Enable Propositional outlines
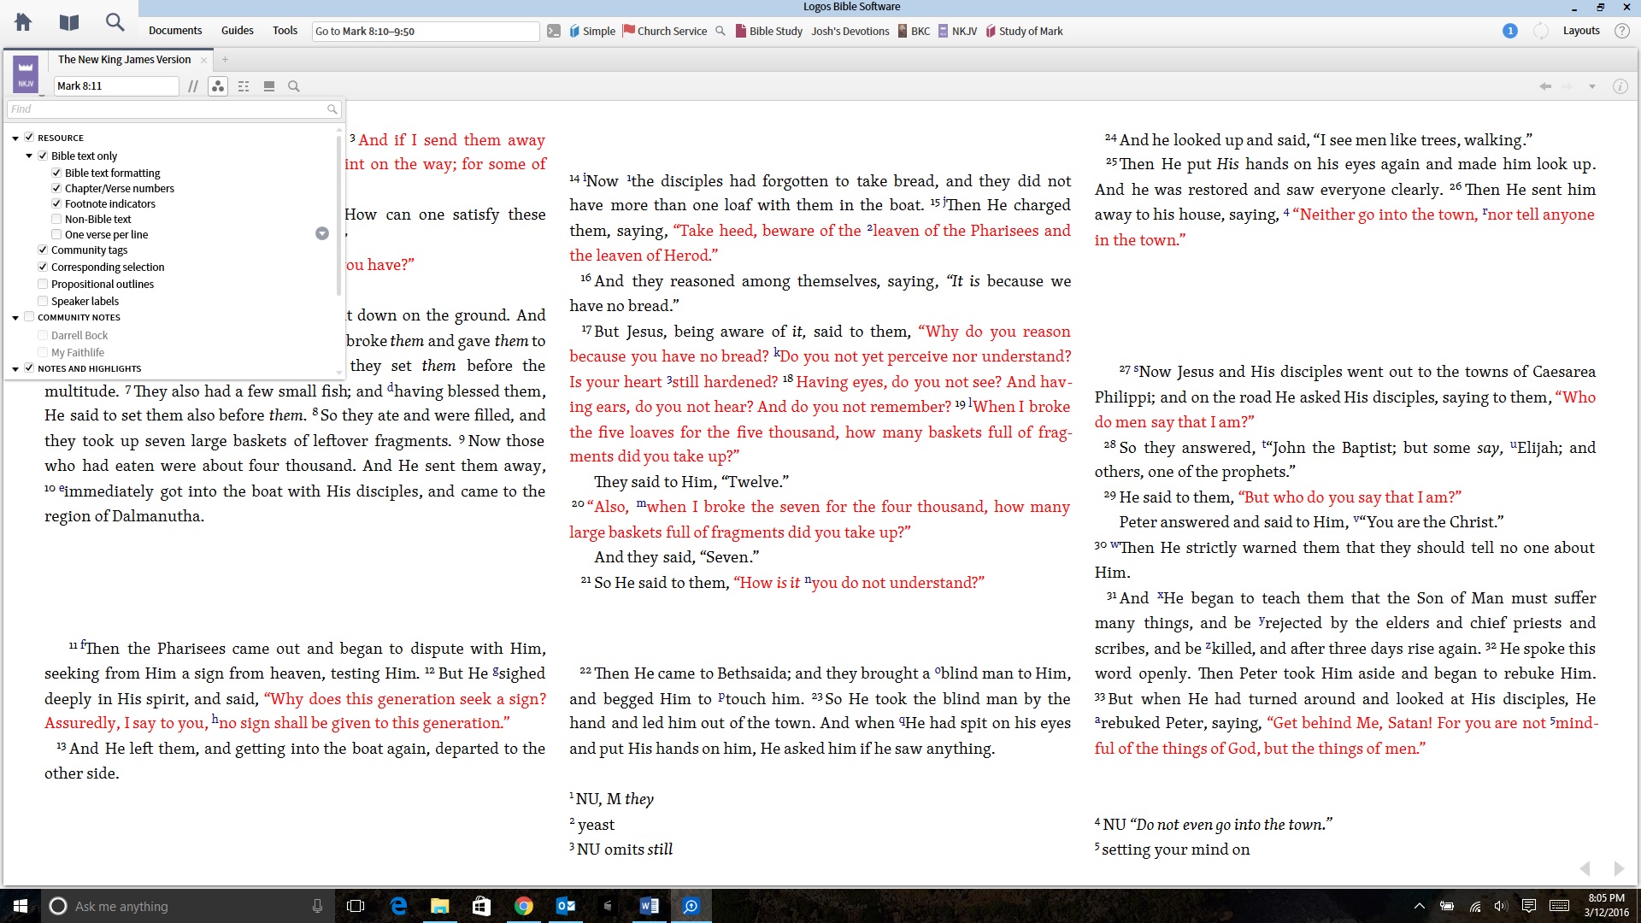Viewport: 1641px width, 923px height. coord(43,283)
